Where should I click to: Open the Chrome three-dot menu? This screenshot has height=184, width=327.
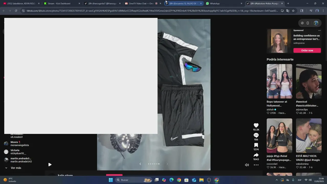click(x=323, y=11)
